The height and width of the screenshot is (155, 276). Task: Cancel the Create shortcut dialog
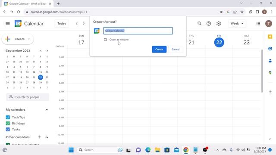click(x=176, y=50)
